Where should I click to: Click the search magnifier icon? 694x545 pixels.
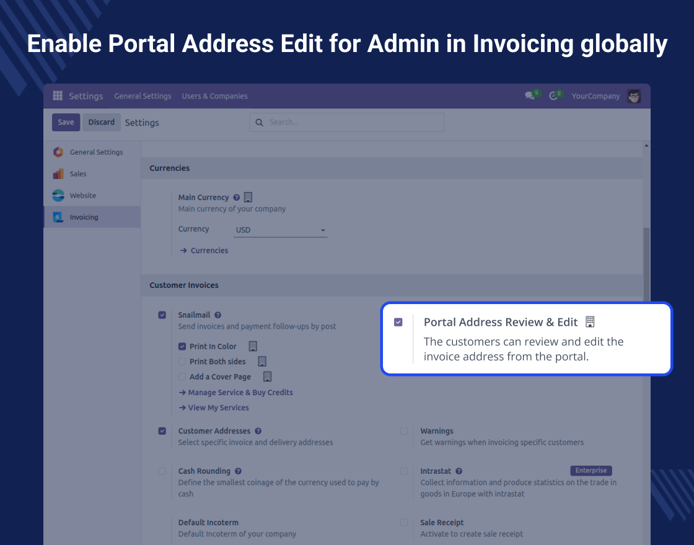point(260,123)
